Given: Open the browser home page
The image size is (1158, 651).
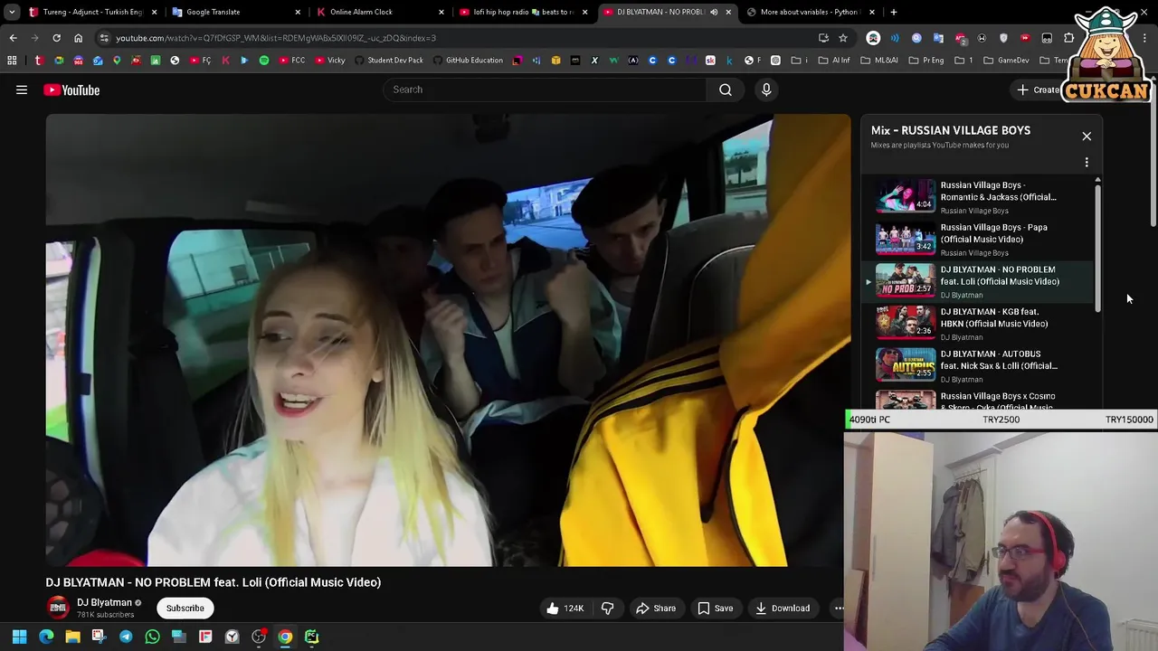Looking at the screenshot, I should click(x=78, y=38).
